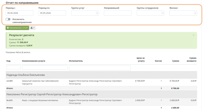Viewport: 203px width, 110px height.
Task: Click the Код filter input box
Action: [x=14, y=67]
